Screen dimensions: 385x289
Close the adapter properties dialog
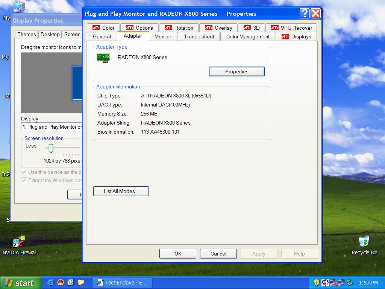click(315, 13)
